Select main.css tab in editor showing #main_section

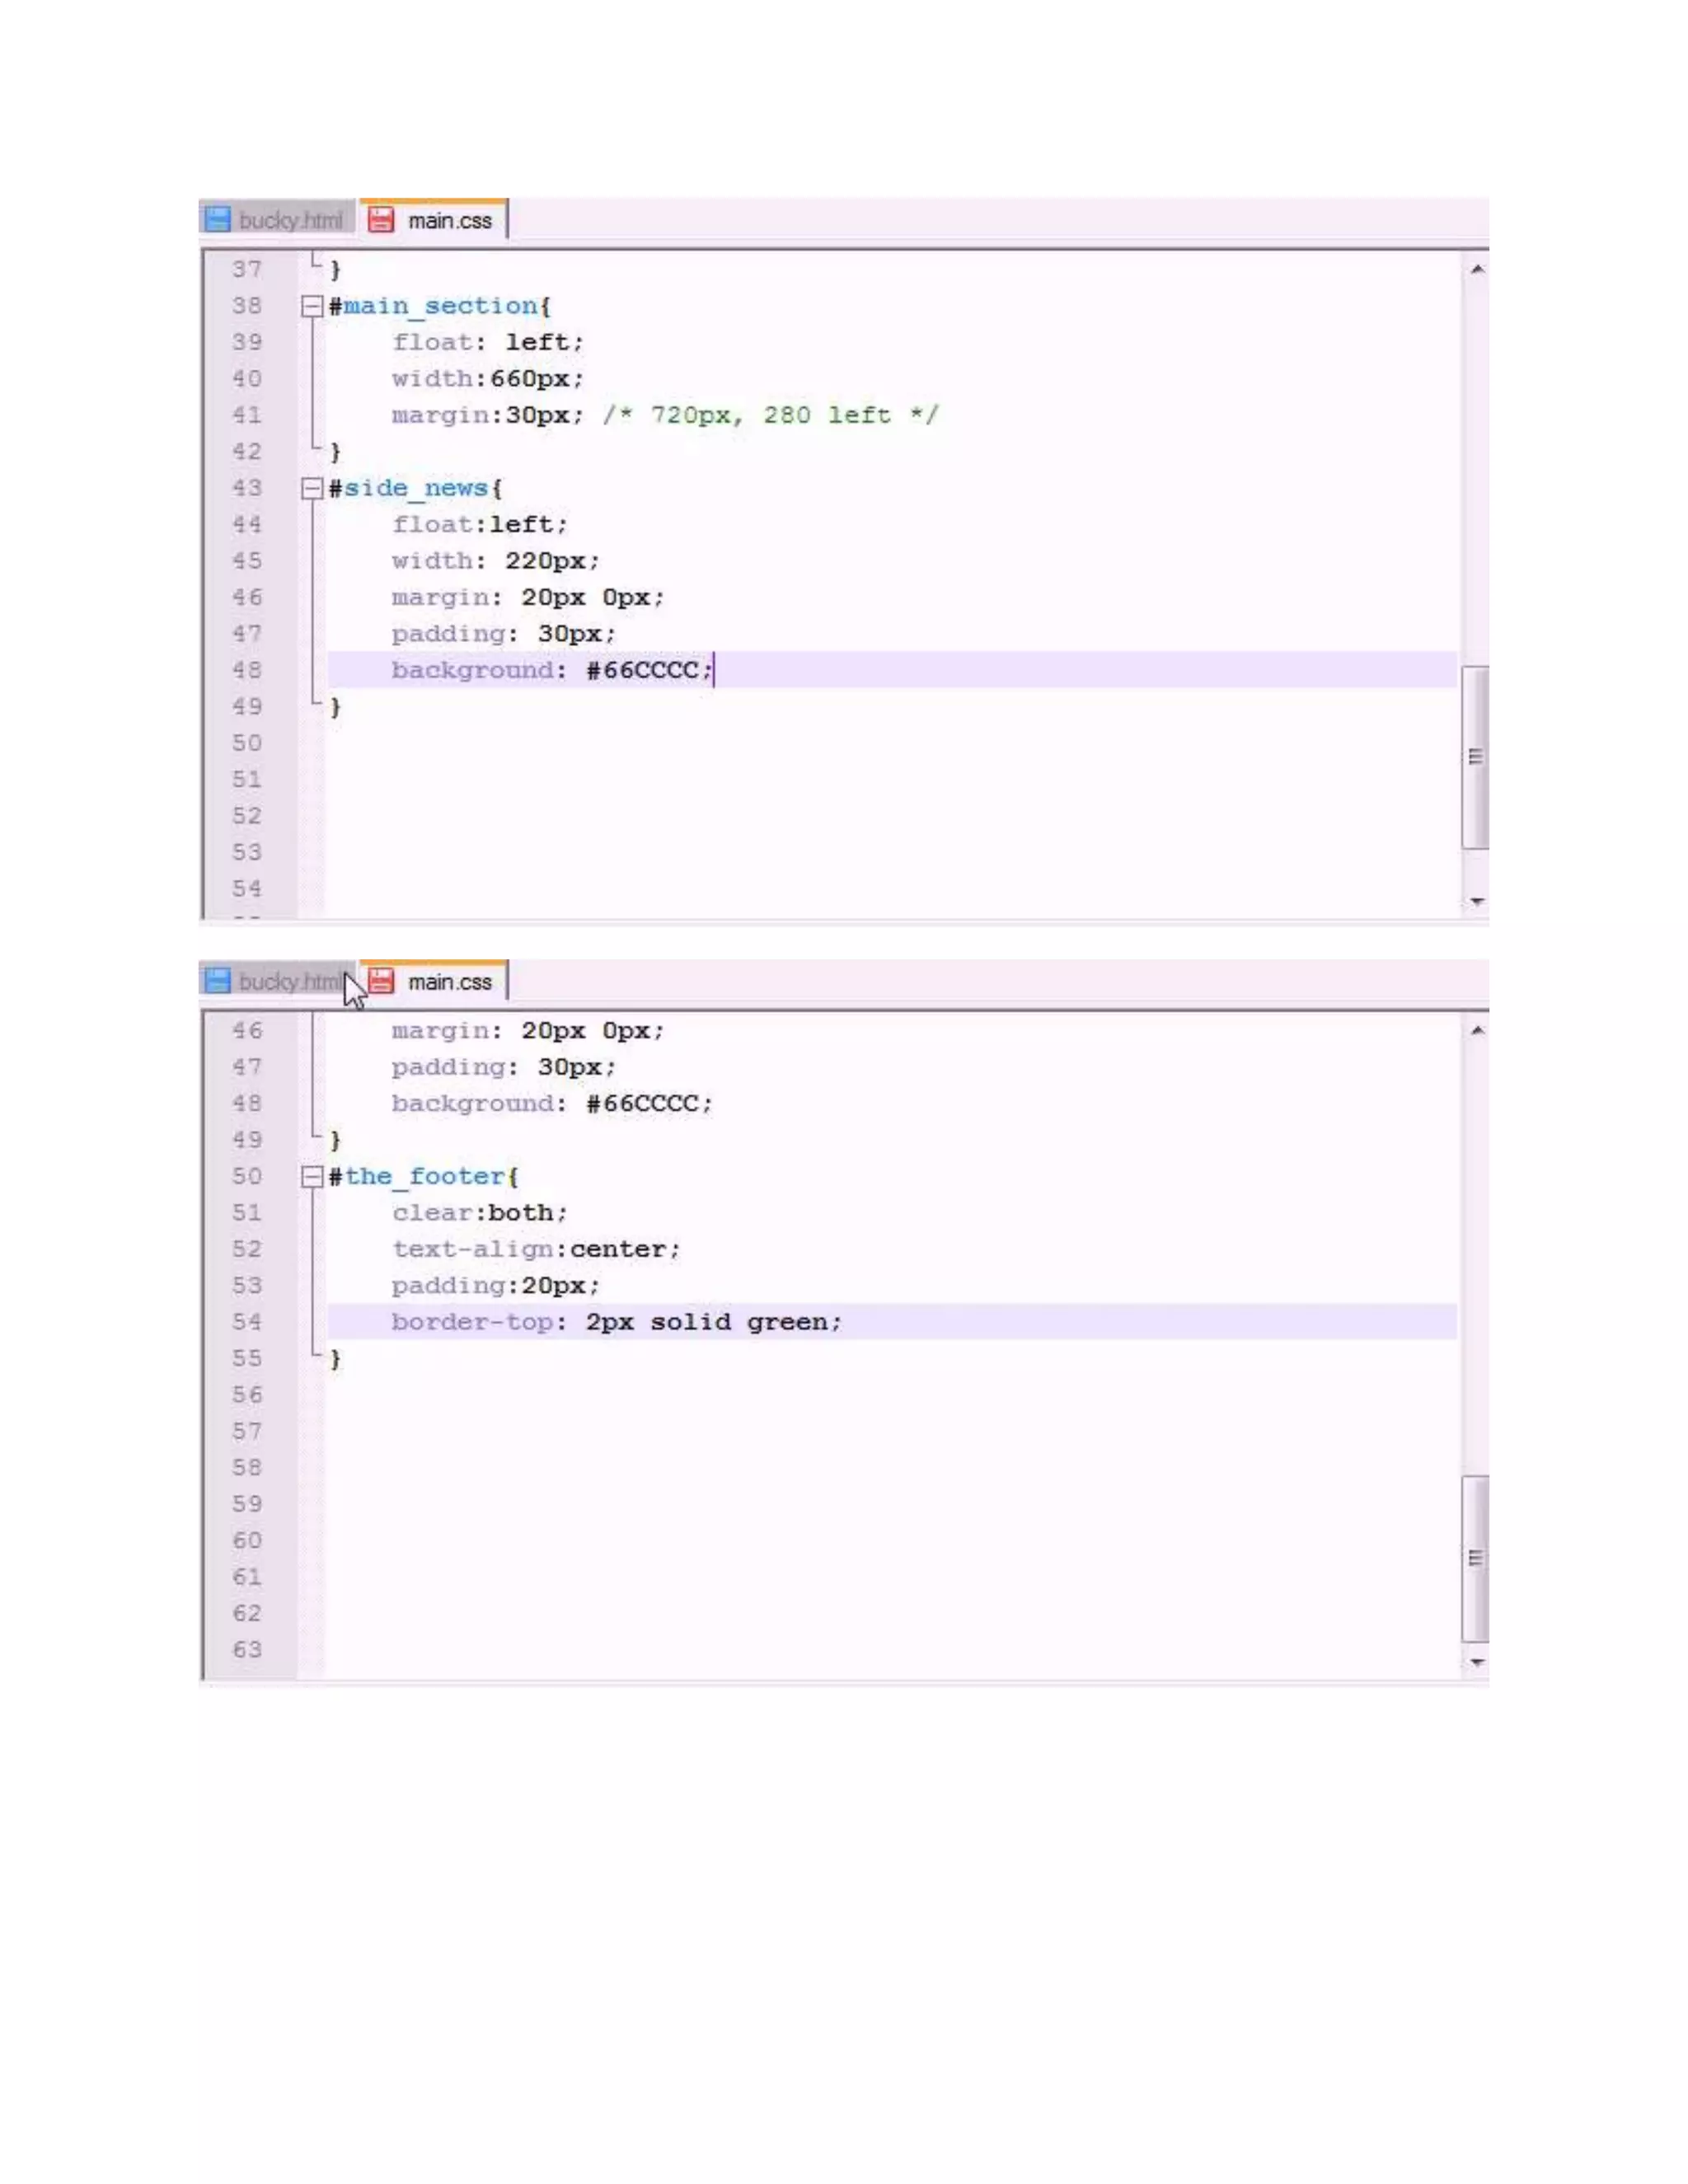pyautogui.click(x=434, y=220)
